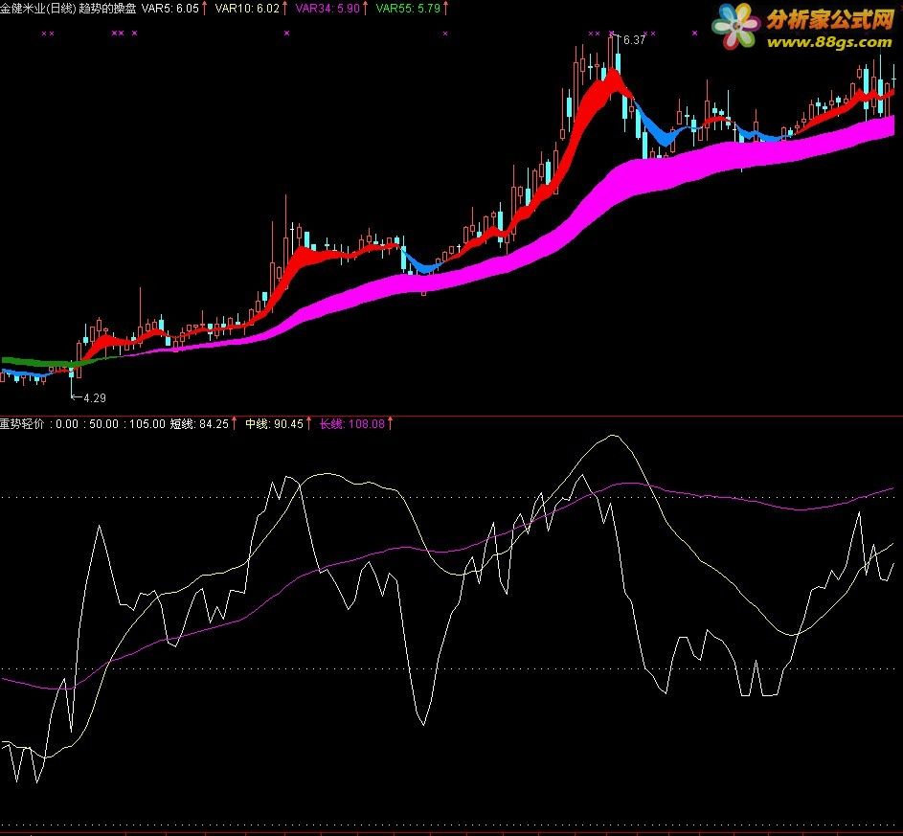The image size is (903, 836).
Task: Click the 短线: 84.25 value label
Action: click(x=199, y=424)
